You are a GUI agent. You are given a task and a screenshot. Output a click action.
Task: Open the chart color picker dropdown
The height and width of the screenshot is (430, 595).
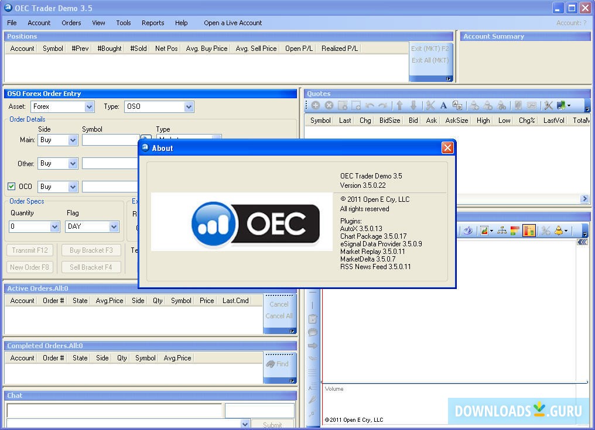click(x=491, y=231)
